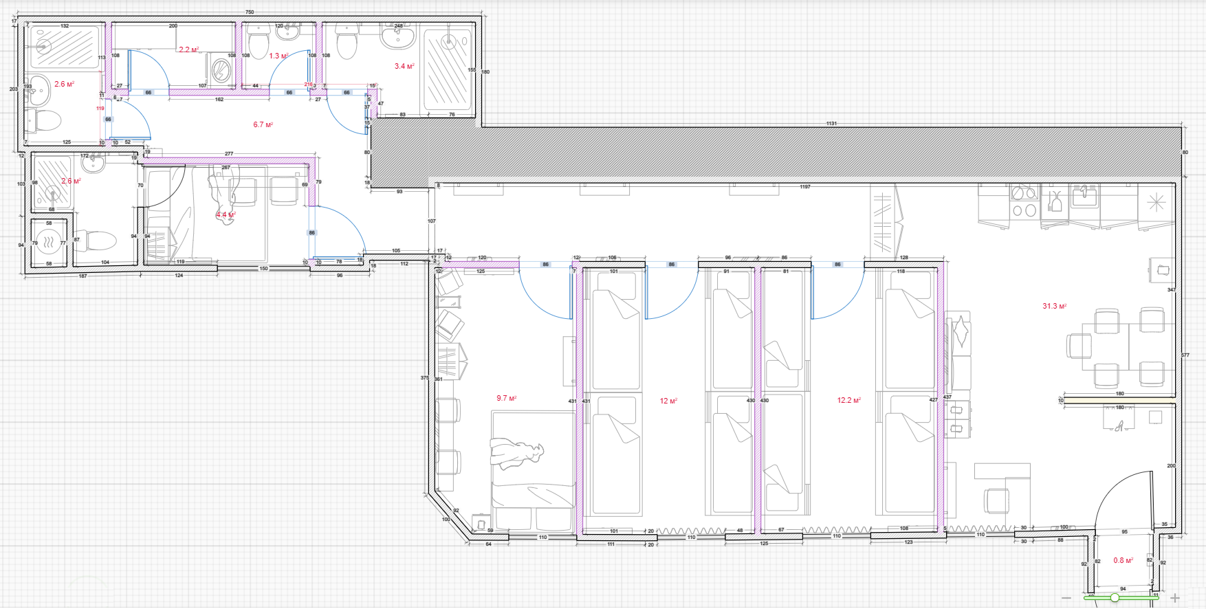The image size is (1206, 609).
Task: Select the sink in the 1.3 м² room
Action: (287, 31)
